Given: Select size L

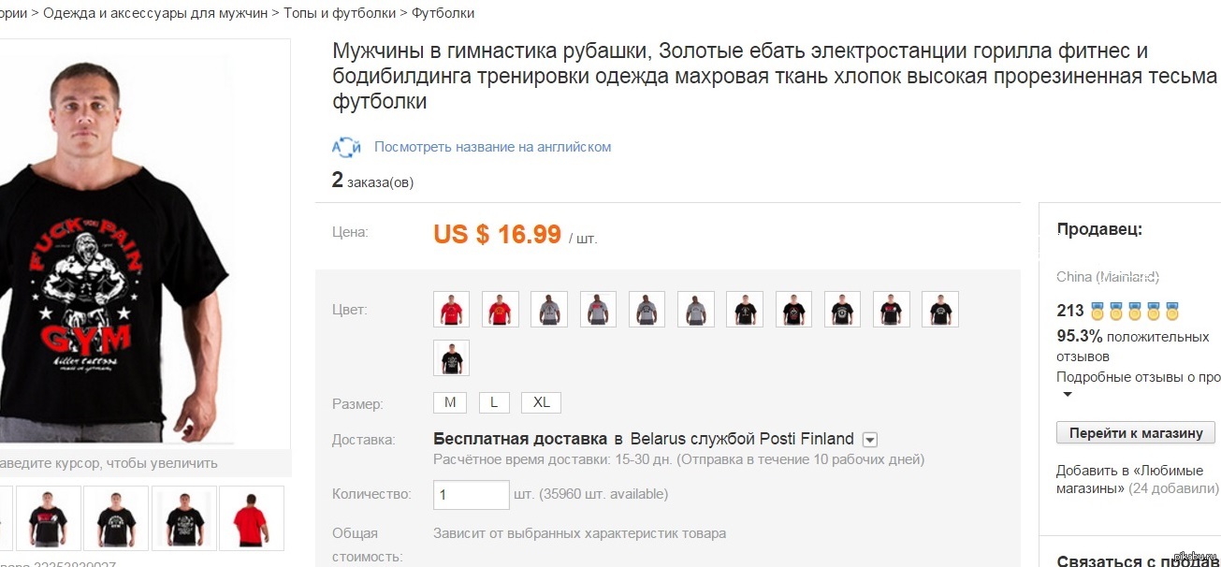Looking at the screenshot, I should coord(494,402).
